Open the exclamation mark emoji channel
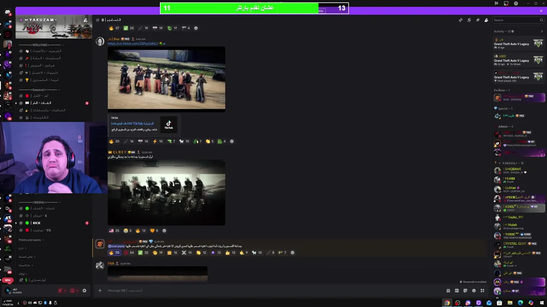The width and height of the screenshot is (547, 307). click(x=53, y=65)
